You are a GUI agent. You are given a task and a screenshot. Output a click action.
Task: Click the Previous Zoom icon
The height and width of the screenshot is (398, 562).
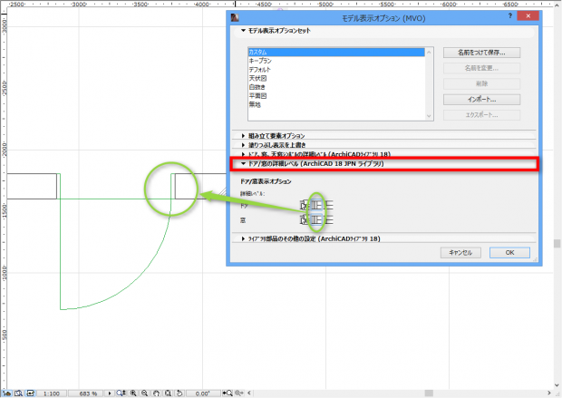(x=228, y=393)
